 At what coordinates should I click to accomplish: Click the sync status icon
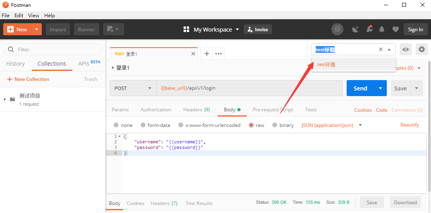(337, 29)
